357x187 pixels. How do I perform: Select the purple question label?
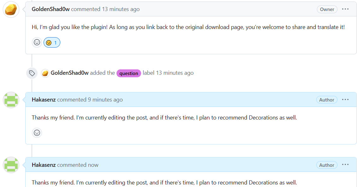click(129, 73)
